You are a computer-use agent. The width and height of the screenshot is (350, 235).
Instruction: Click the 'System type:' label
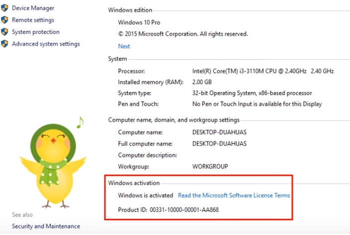point(135,93)
